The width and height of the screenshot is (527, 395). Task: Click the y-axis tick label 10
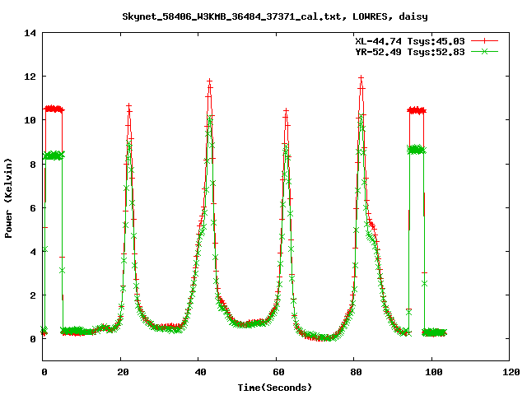pos(30,120)
